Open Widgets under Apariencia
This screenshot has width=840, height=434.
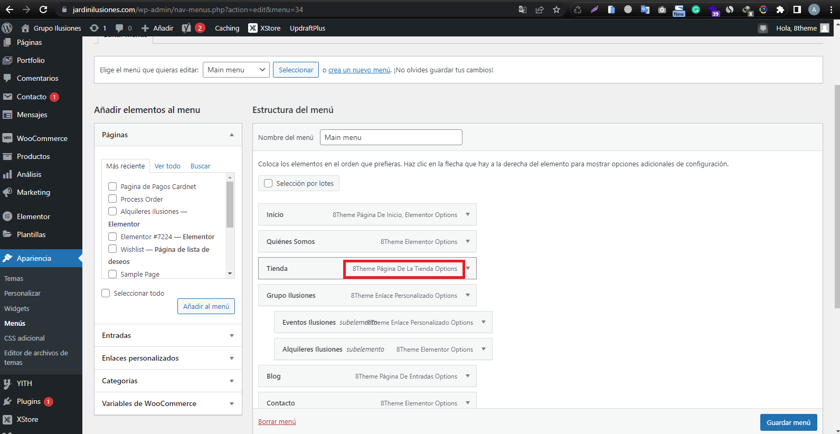click(x=17, y=308)
